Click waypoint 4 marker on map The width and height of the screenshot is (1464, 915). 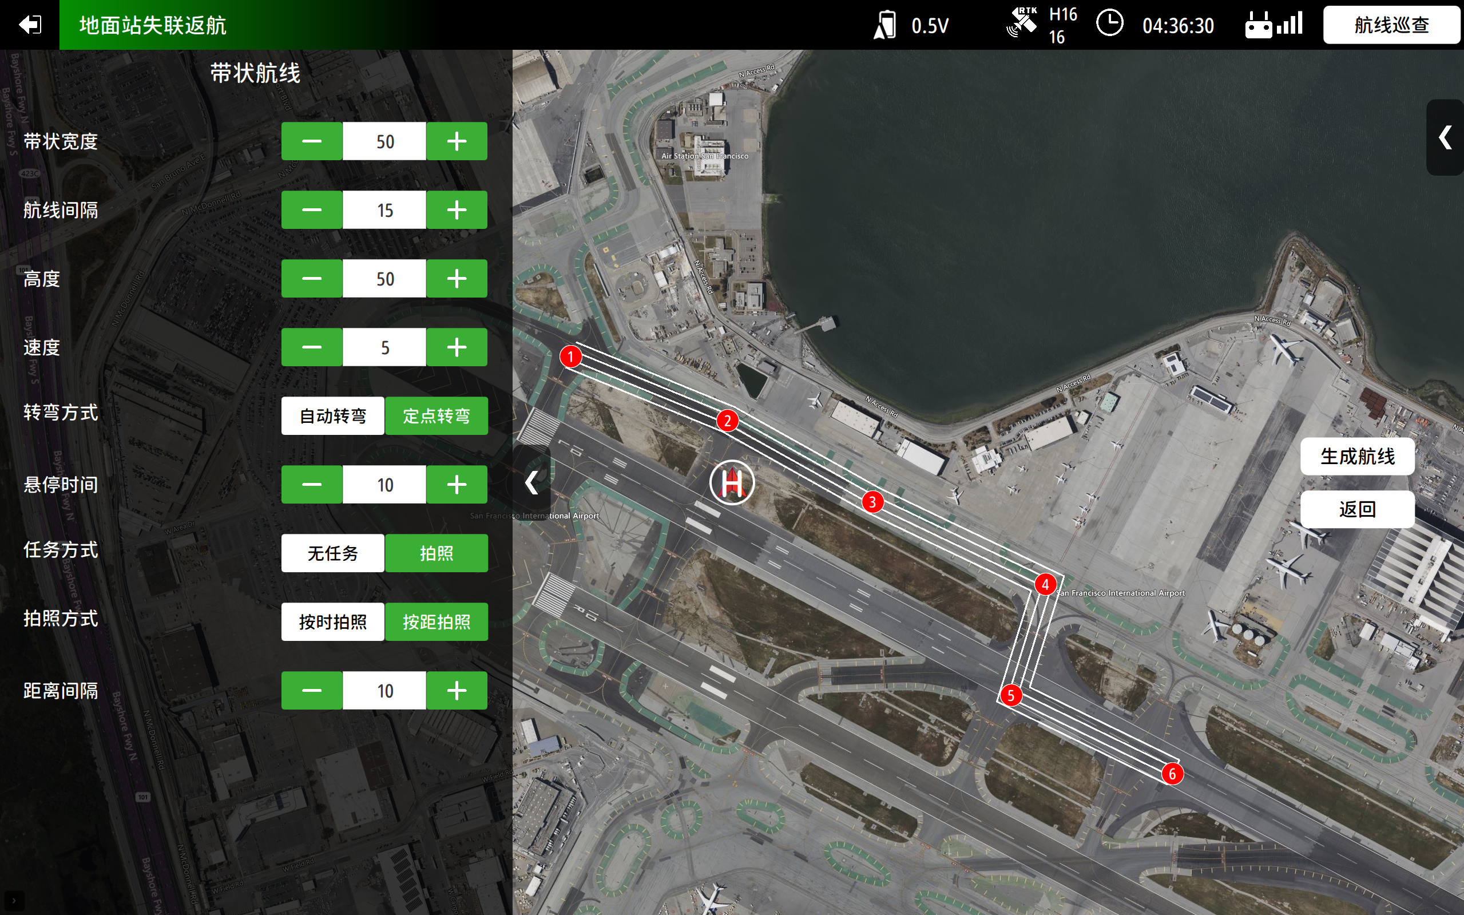coord(1045,585)
